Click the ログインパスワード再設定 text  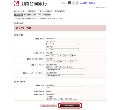(23, 28)
